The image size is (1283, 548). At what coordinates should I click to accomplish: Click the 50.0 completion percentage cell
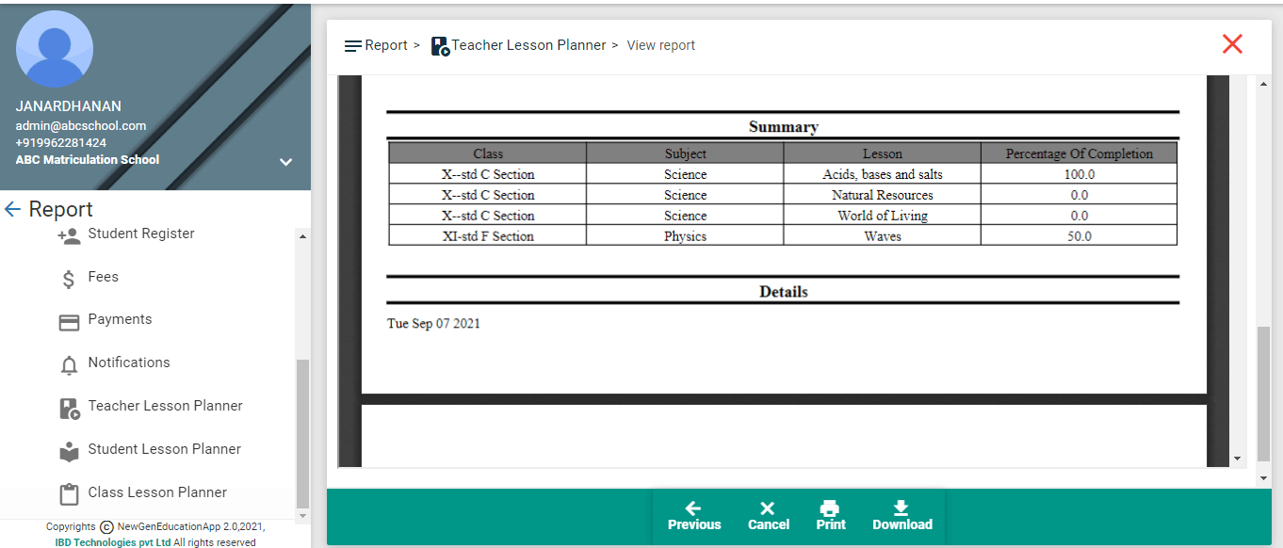point(1080,236)
